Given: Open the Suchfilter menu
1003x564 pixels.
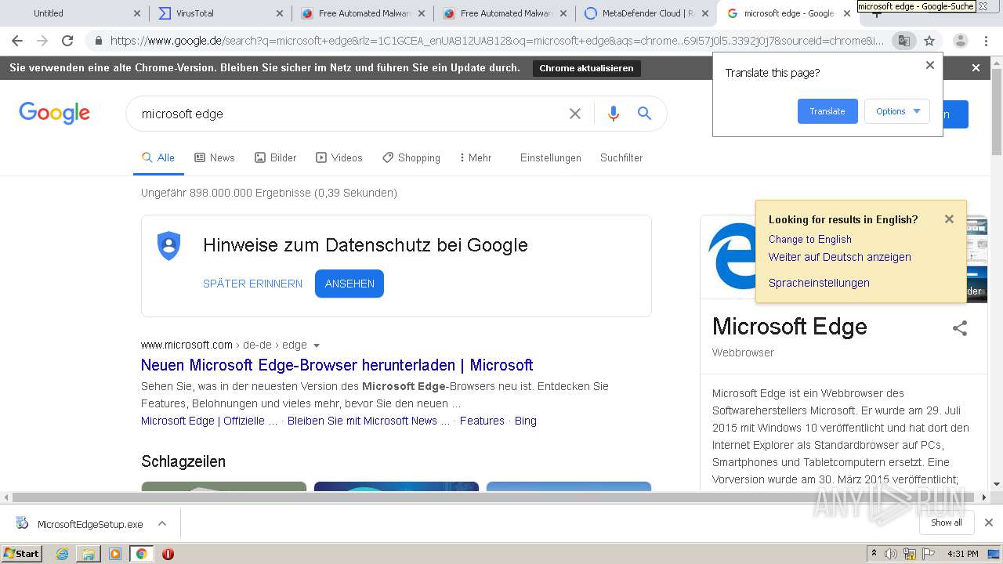Looking at the screenshot, I should [621, 157].
